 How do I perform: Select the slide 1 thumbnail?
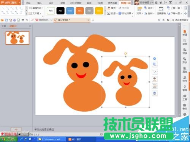point(17,38)
